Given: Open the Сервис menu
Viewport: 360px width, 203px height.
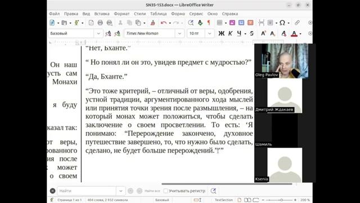Looking at the screenshot, I should (196, 14).
